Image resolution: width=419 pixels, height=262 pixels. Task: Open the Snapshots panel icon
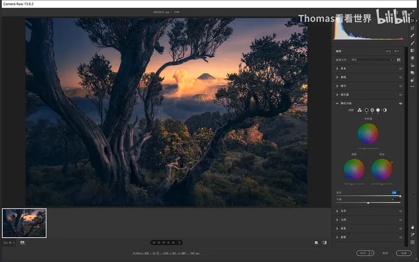(x=412, y=73)
